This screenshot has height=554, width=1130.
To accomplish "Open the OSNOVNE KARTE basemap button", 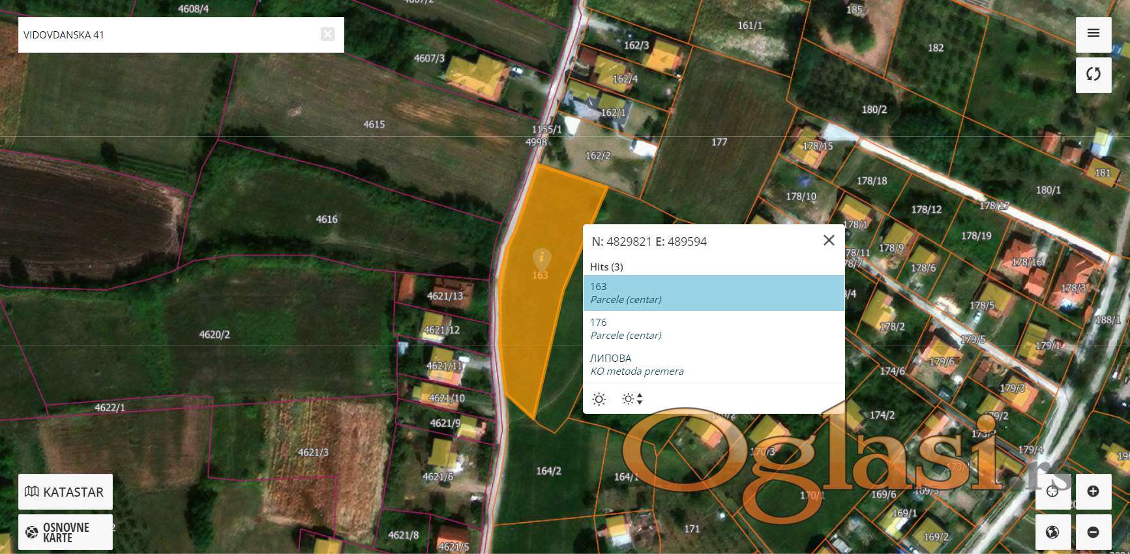I will pos(65,532).
